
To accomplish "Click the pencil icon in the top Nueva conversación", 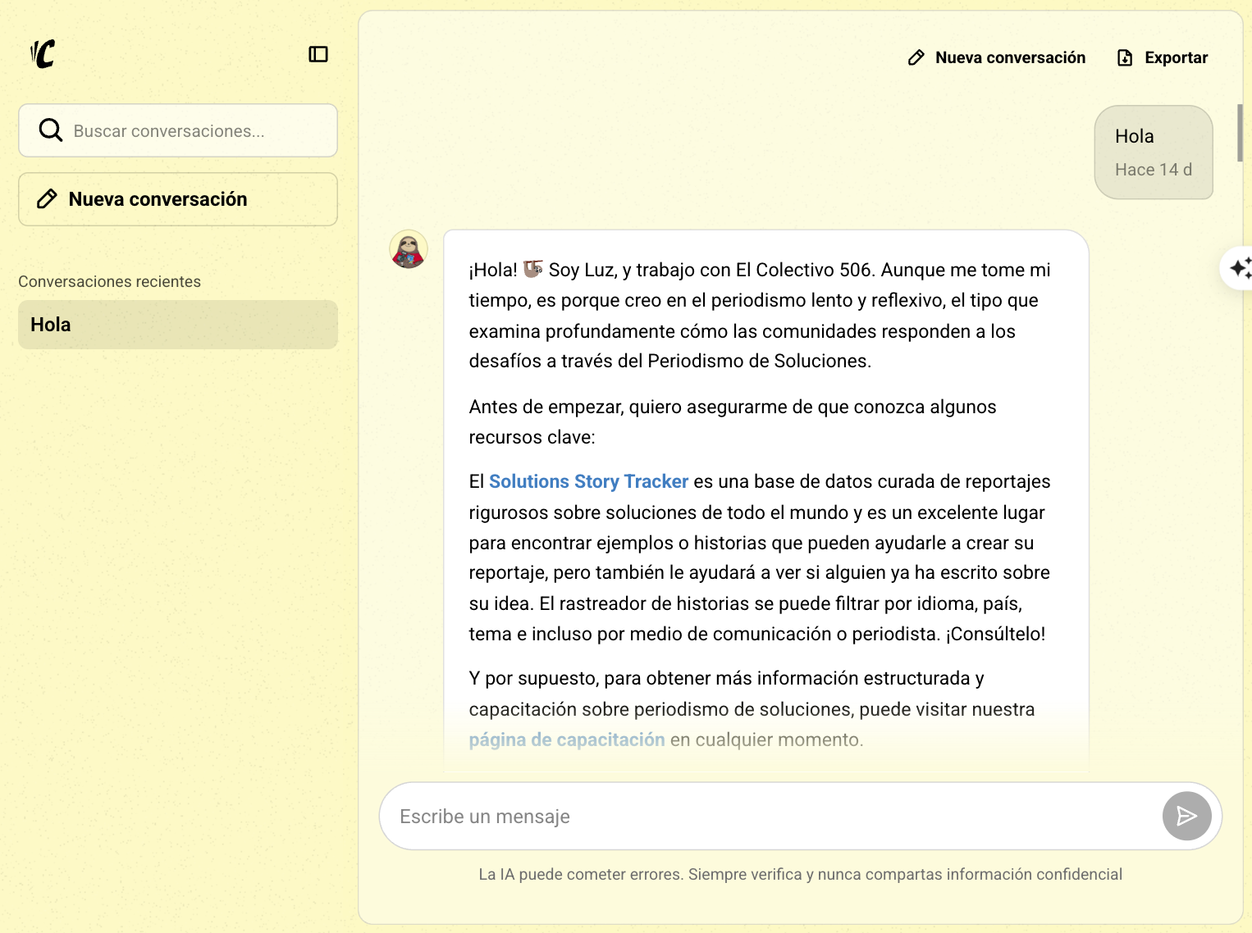I will coord(916,57).
